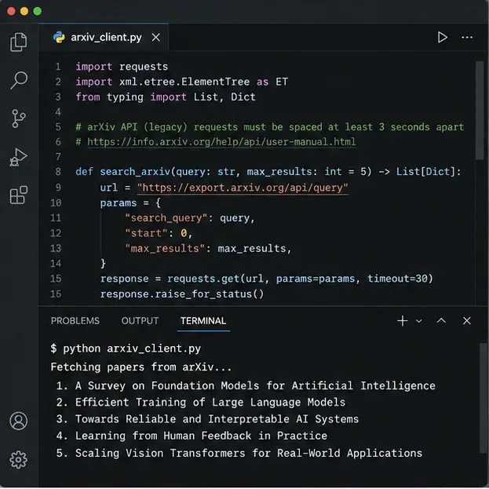Image resolution: width=489 pixels, height=489 pixels.
Task: Click the green zoom window button
Action: point(38,11)
